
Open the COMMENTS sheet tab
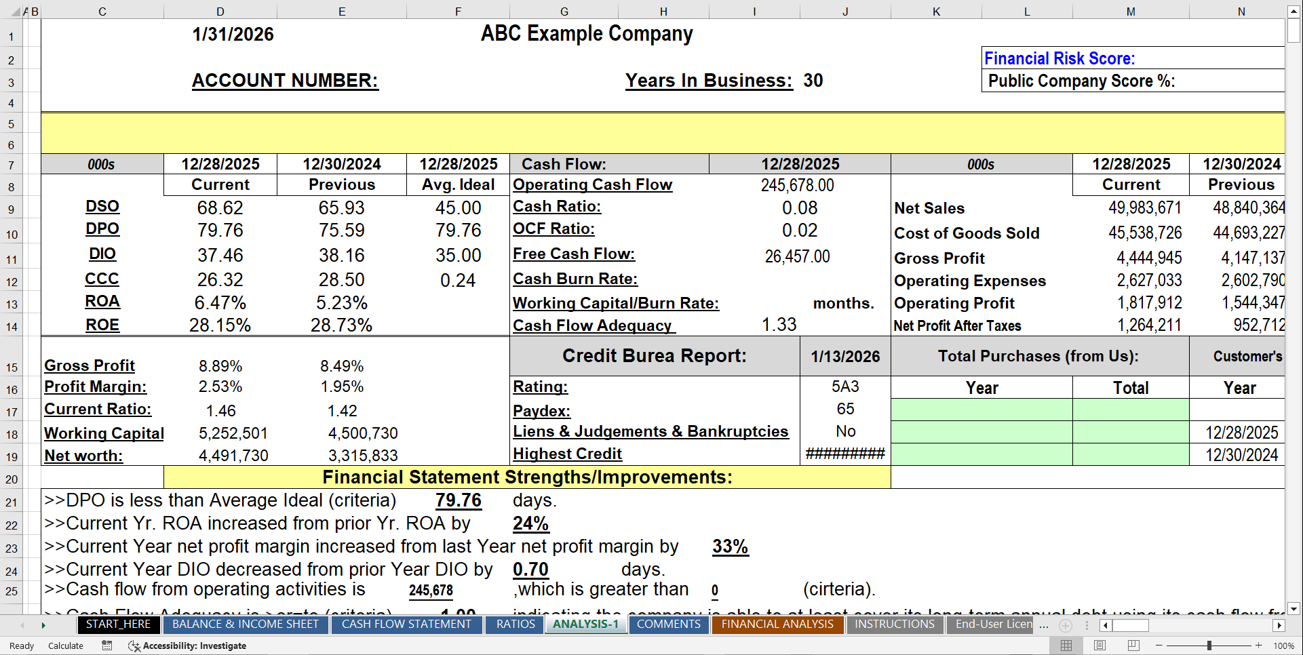(x=669, y=624)
